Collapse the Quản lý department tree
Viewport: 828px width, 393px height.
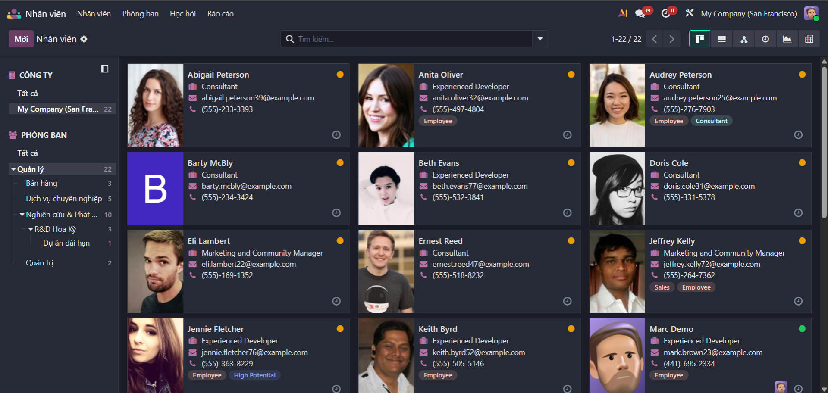(x=14, y=169)
